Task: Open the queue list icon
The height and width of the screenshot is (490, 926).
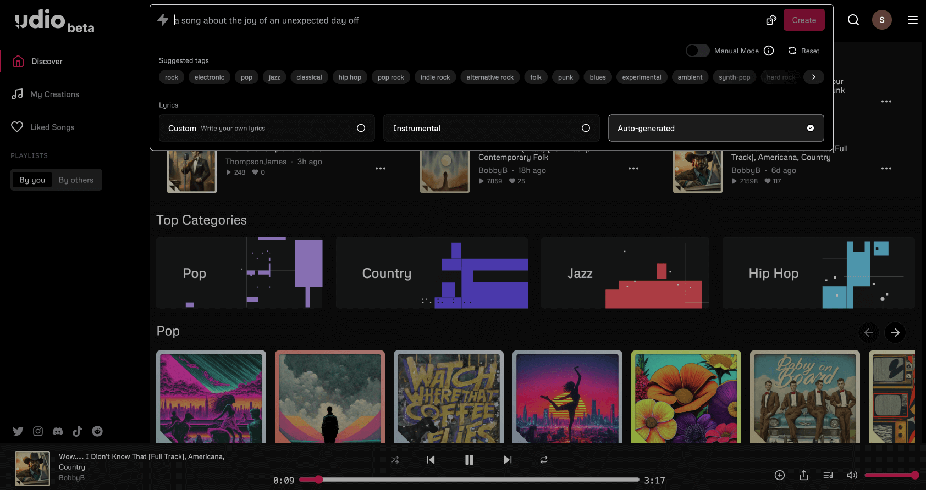Action: tap(828, 475)
